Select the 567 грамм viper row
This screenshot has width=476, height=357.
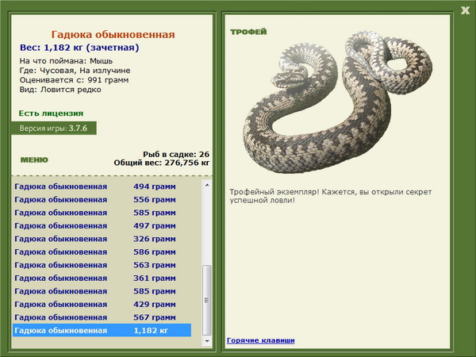tap(102, 317)
